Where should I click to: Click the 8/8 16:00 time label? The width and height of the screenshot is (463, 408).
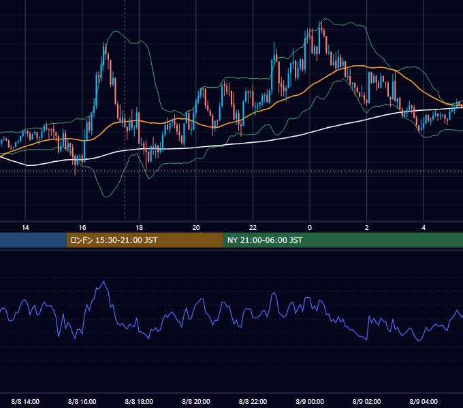pyautogui.click(x=82, y=401)
